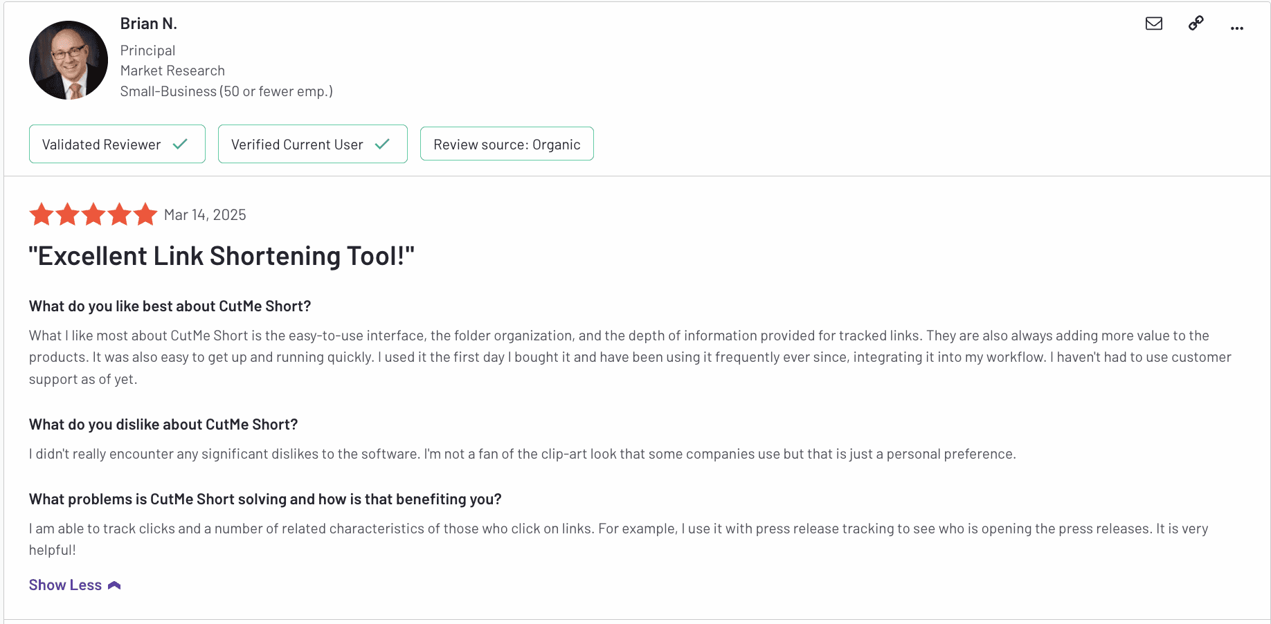
Task: Click the envelope message icon
Action: (1153, 24)
